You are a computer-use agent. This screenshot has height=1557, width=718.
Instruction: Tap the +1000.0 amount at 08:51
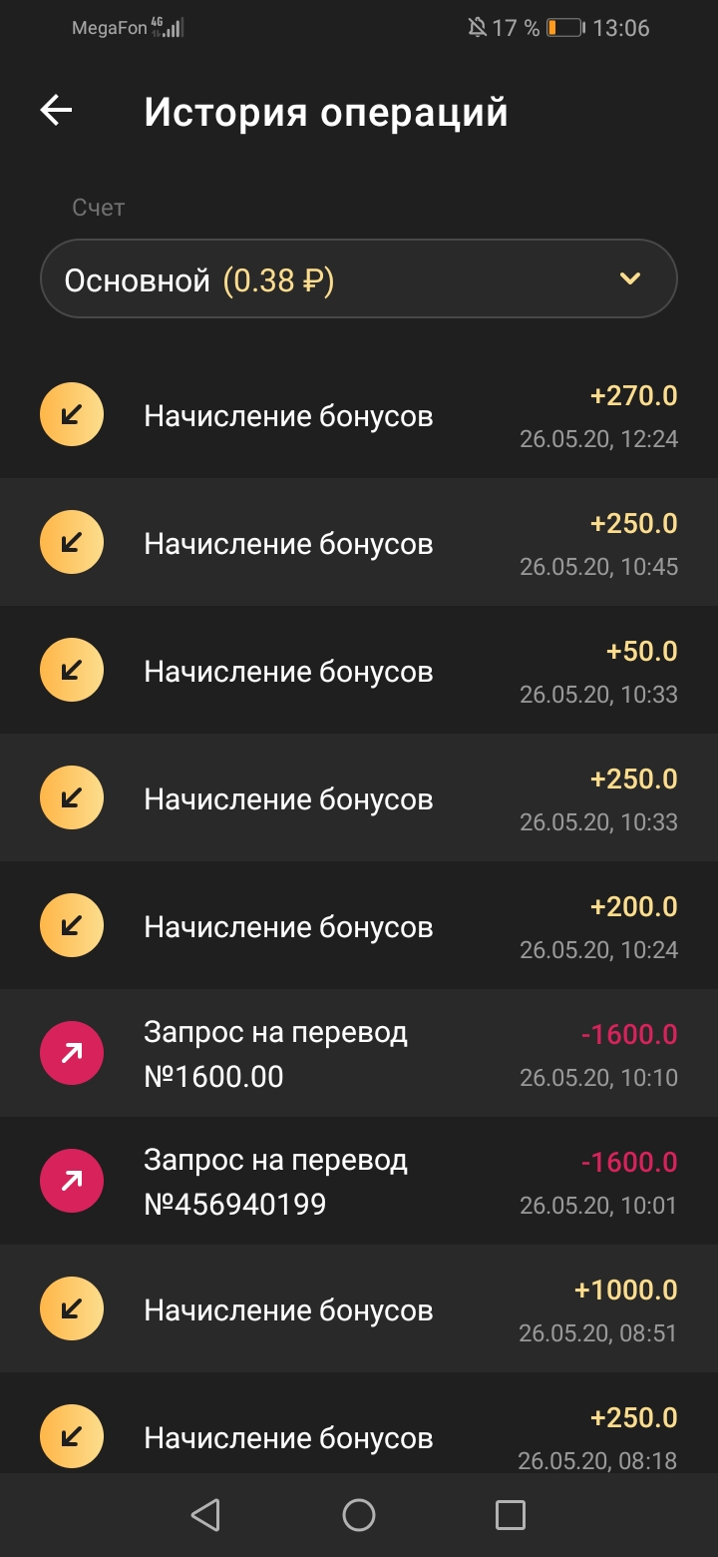coord(626,1291)
